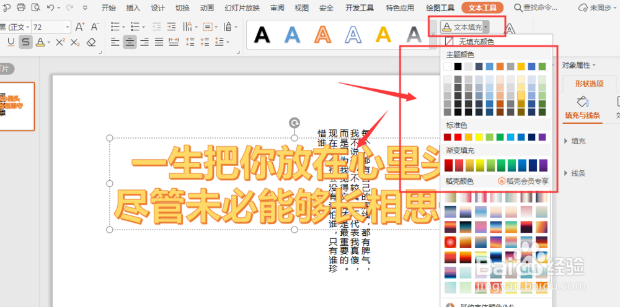The image size is (620, 307).
Task: Select the black fill text style preset
Action: coord(262,35)
